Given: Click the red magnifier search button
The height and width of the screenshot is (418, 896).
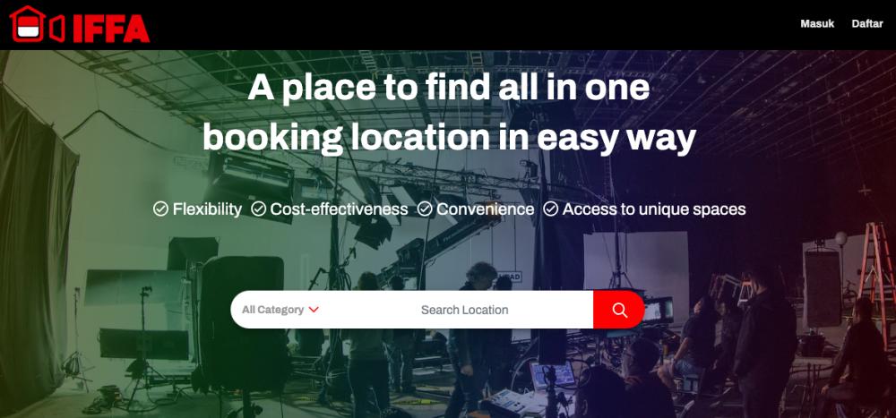Looking at the screenshot, I should coord(619,310).
